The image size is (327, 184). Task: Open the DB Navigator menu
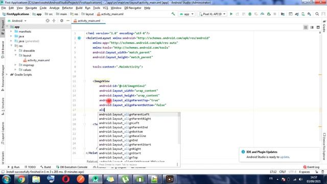(133, 8)
